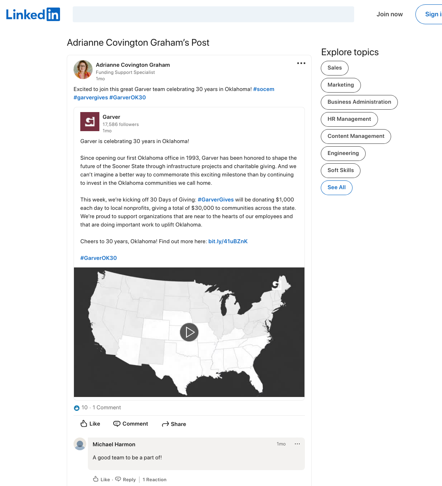Select the Marketing topic chip
Screen dimensions: 442x486
pyautogui.click(x=341, y=85)
